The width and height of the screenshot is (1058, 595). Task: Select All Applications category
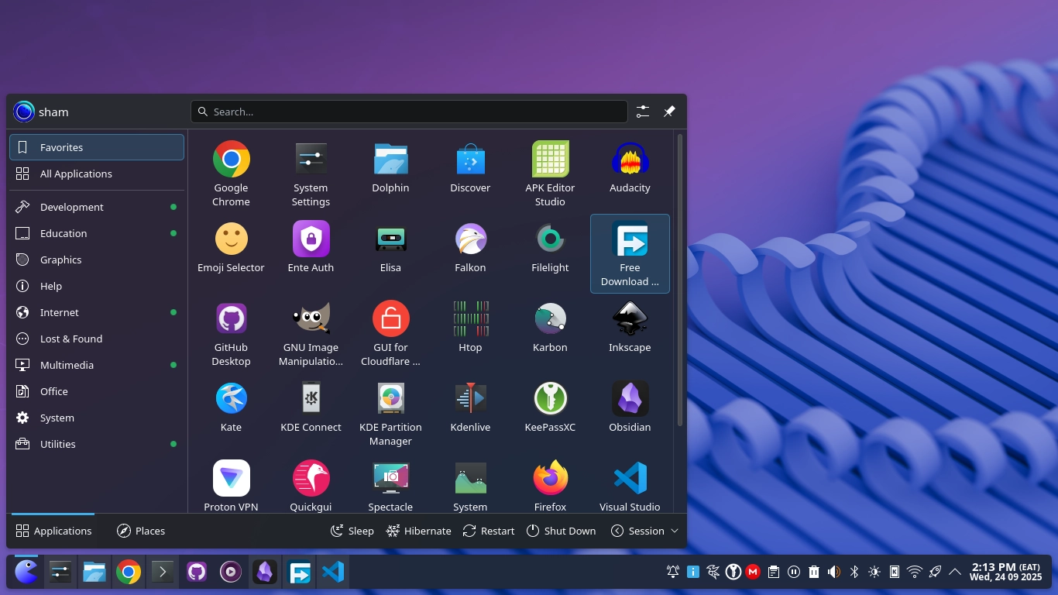pyautogui.click(x=97, y=174)
